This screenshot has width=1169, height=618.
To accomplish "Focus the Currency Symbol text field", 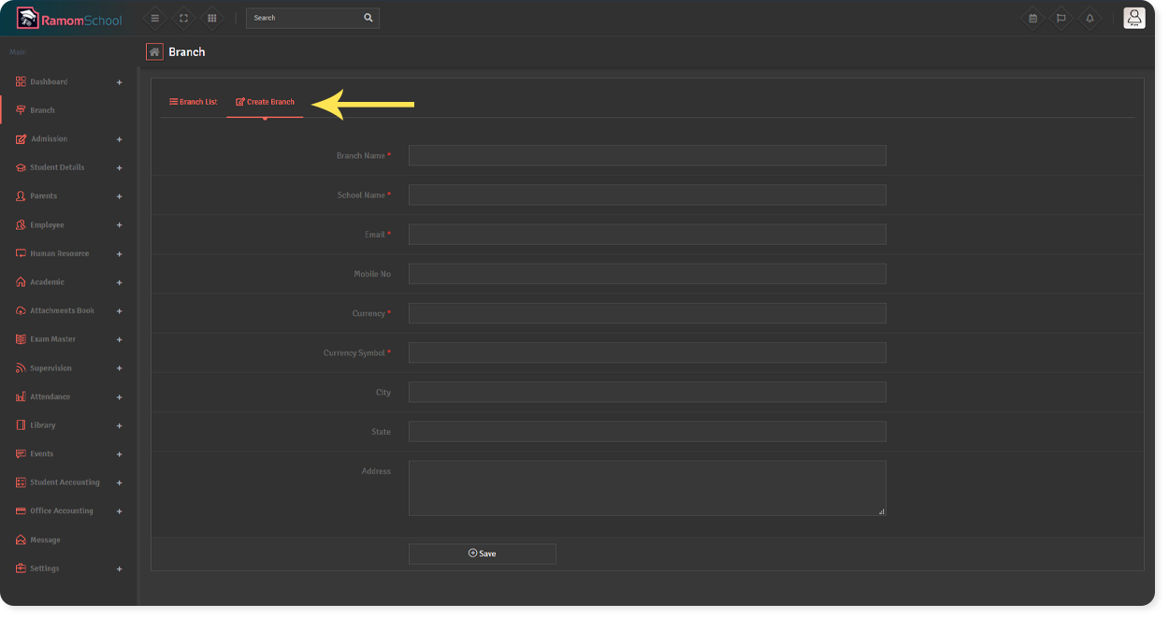I will [646, 352].
